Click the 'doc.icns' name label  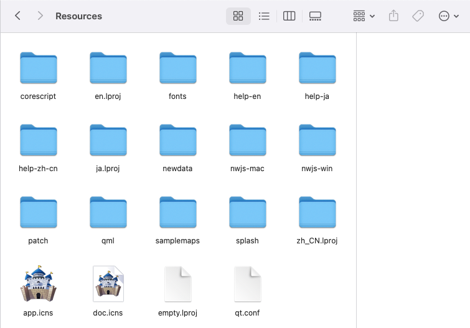coord(108,313)
